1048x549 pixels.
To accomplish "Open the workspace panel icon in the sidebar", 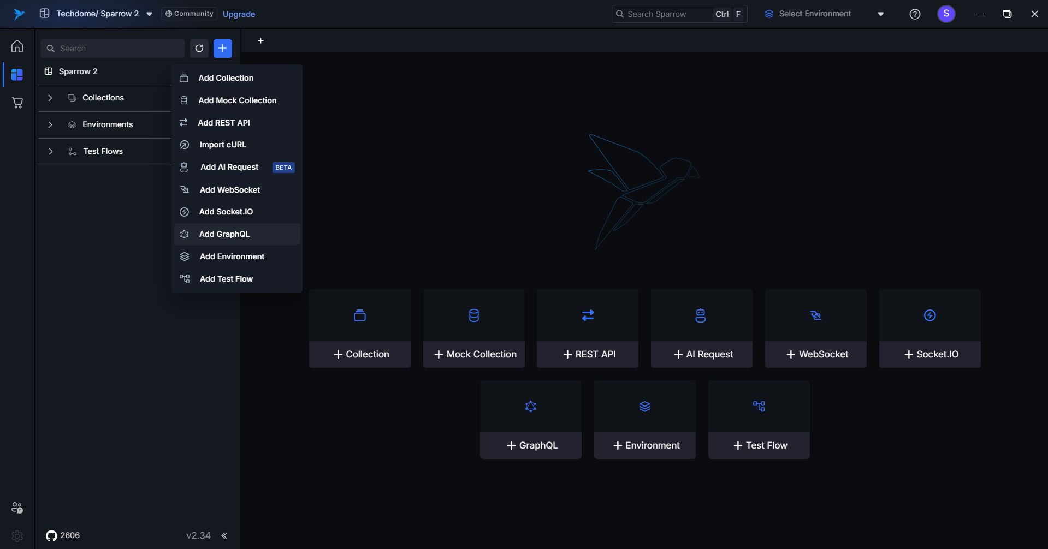I will [17, 75].
